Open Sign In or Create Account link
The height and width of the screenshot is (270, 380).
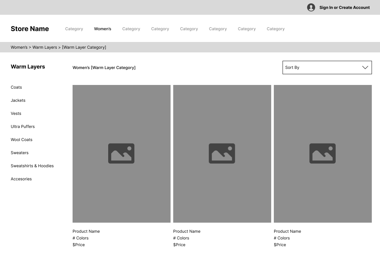point(344,7)
